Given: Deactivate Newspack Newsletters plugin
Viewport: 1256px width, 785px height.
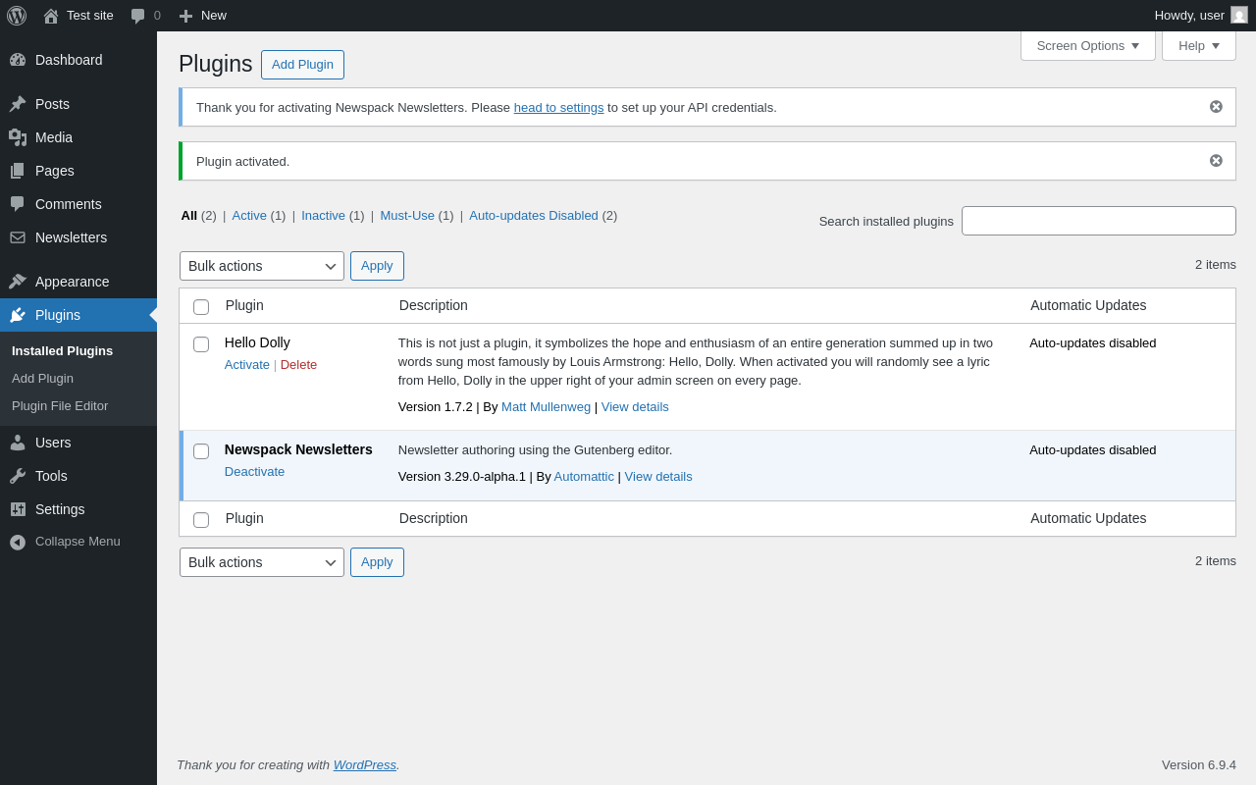Looking at the screenshot, I should [x=254, y=471].
